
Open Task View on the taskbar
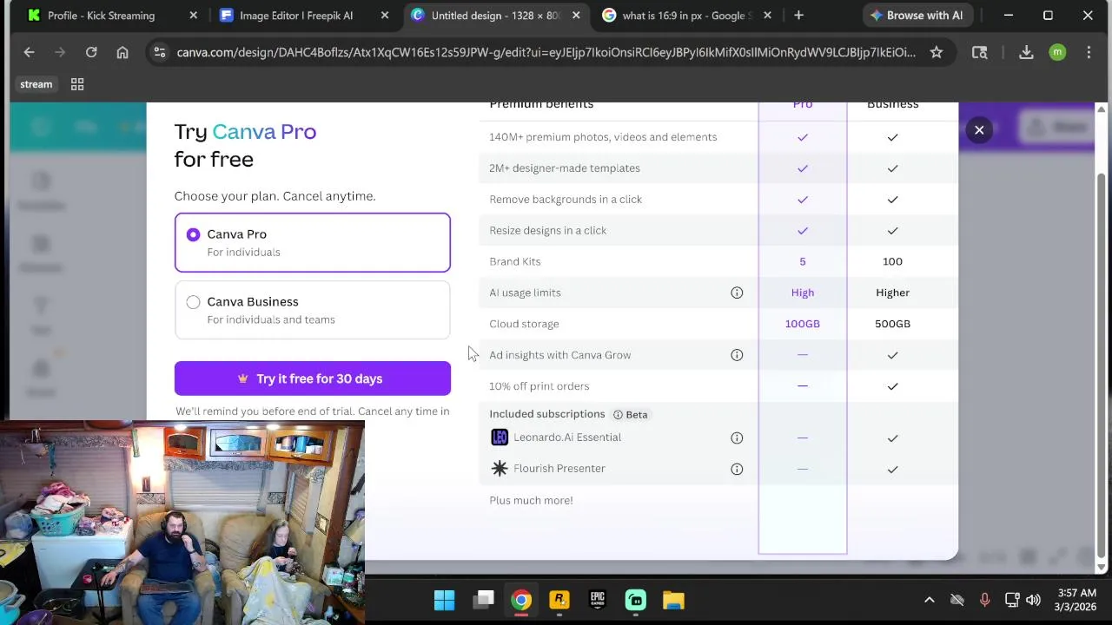click(484, 600)
